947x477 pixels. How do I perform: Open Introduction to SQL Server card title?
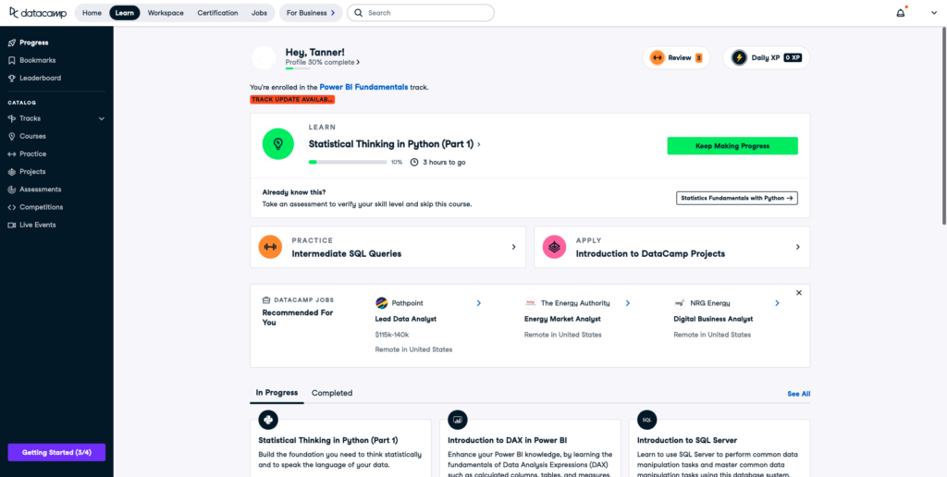[x=687, y=440]
